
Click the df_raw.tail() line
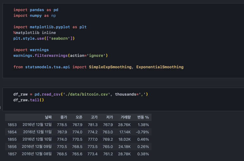[29, 100]
